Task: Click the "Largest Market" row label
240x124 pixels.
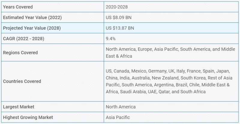Action: click(x=19, y=107)
